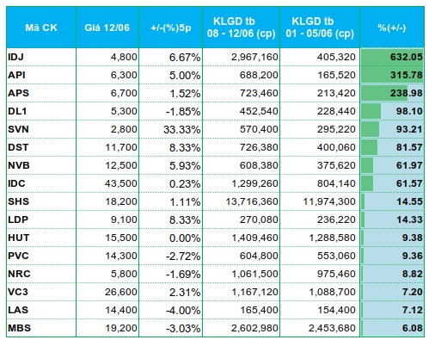Click the 2,453,680 volume cell for MBS
This screenshot has width=435, height=340.
click(x=320, y=328)
